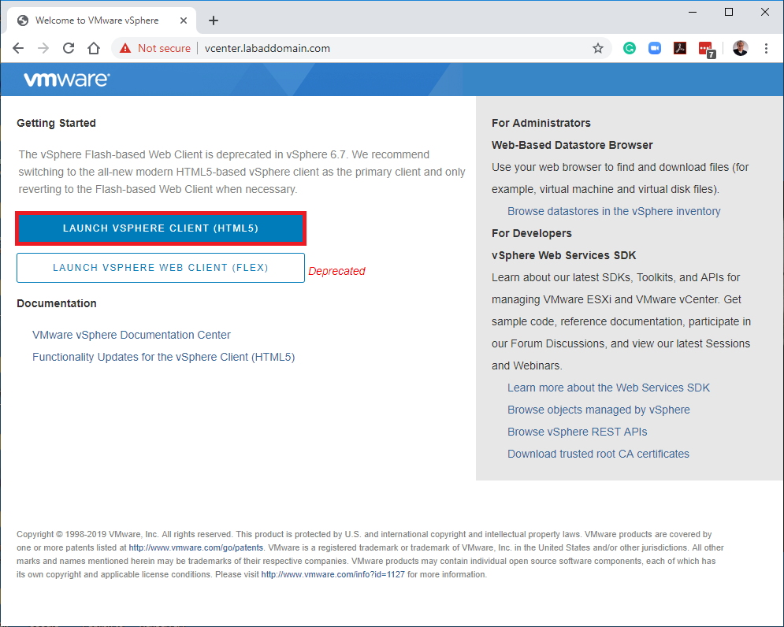784x627 pixels.
Task: Launch vSphere Client (HTML5)
Action: tap(161, 228)
